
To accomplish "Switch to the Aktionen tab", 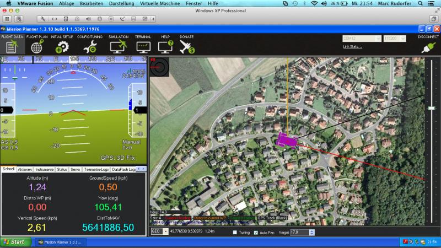I will pos(25,170).
